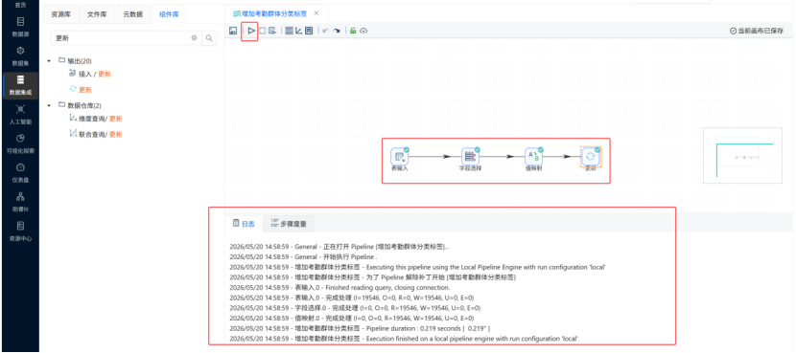Screen dimensions: 796x353
Task: Click log line '值映射.0 - 完成处理'
Action: pyautogui.click(x=351, y=318)
